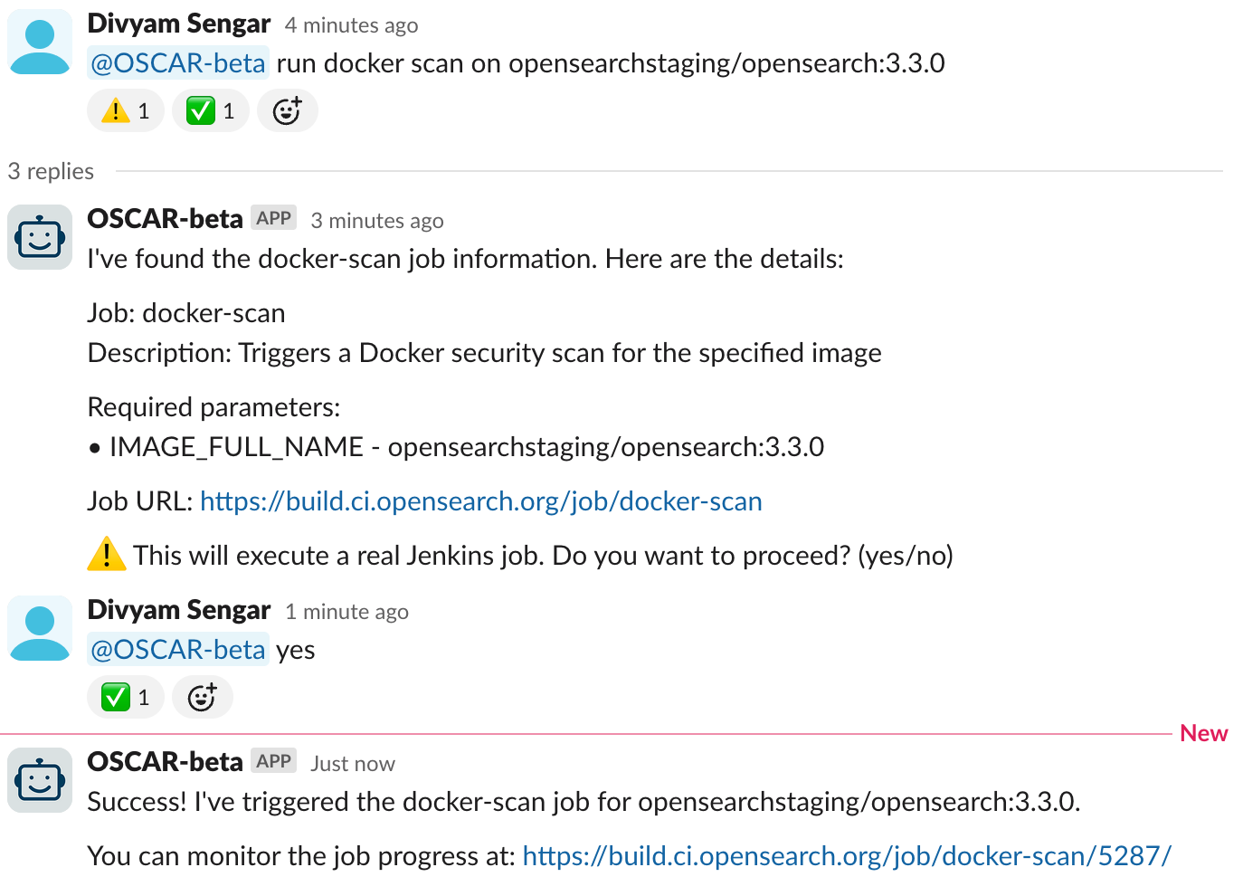Image resolution: width=1243 pixels, height=896 pixels.
Task: Click Divyam Sengar's avatar on the 'yes' reply
Action: coord(40,628)
